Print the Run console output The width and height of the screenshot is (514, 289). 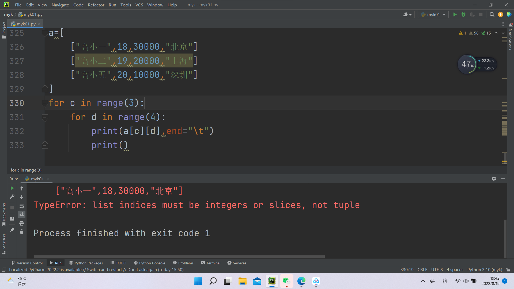click(x=22, y=223)
